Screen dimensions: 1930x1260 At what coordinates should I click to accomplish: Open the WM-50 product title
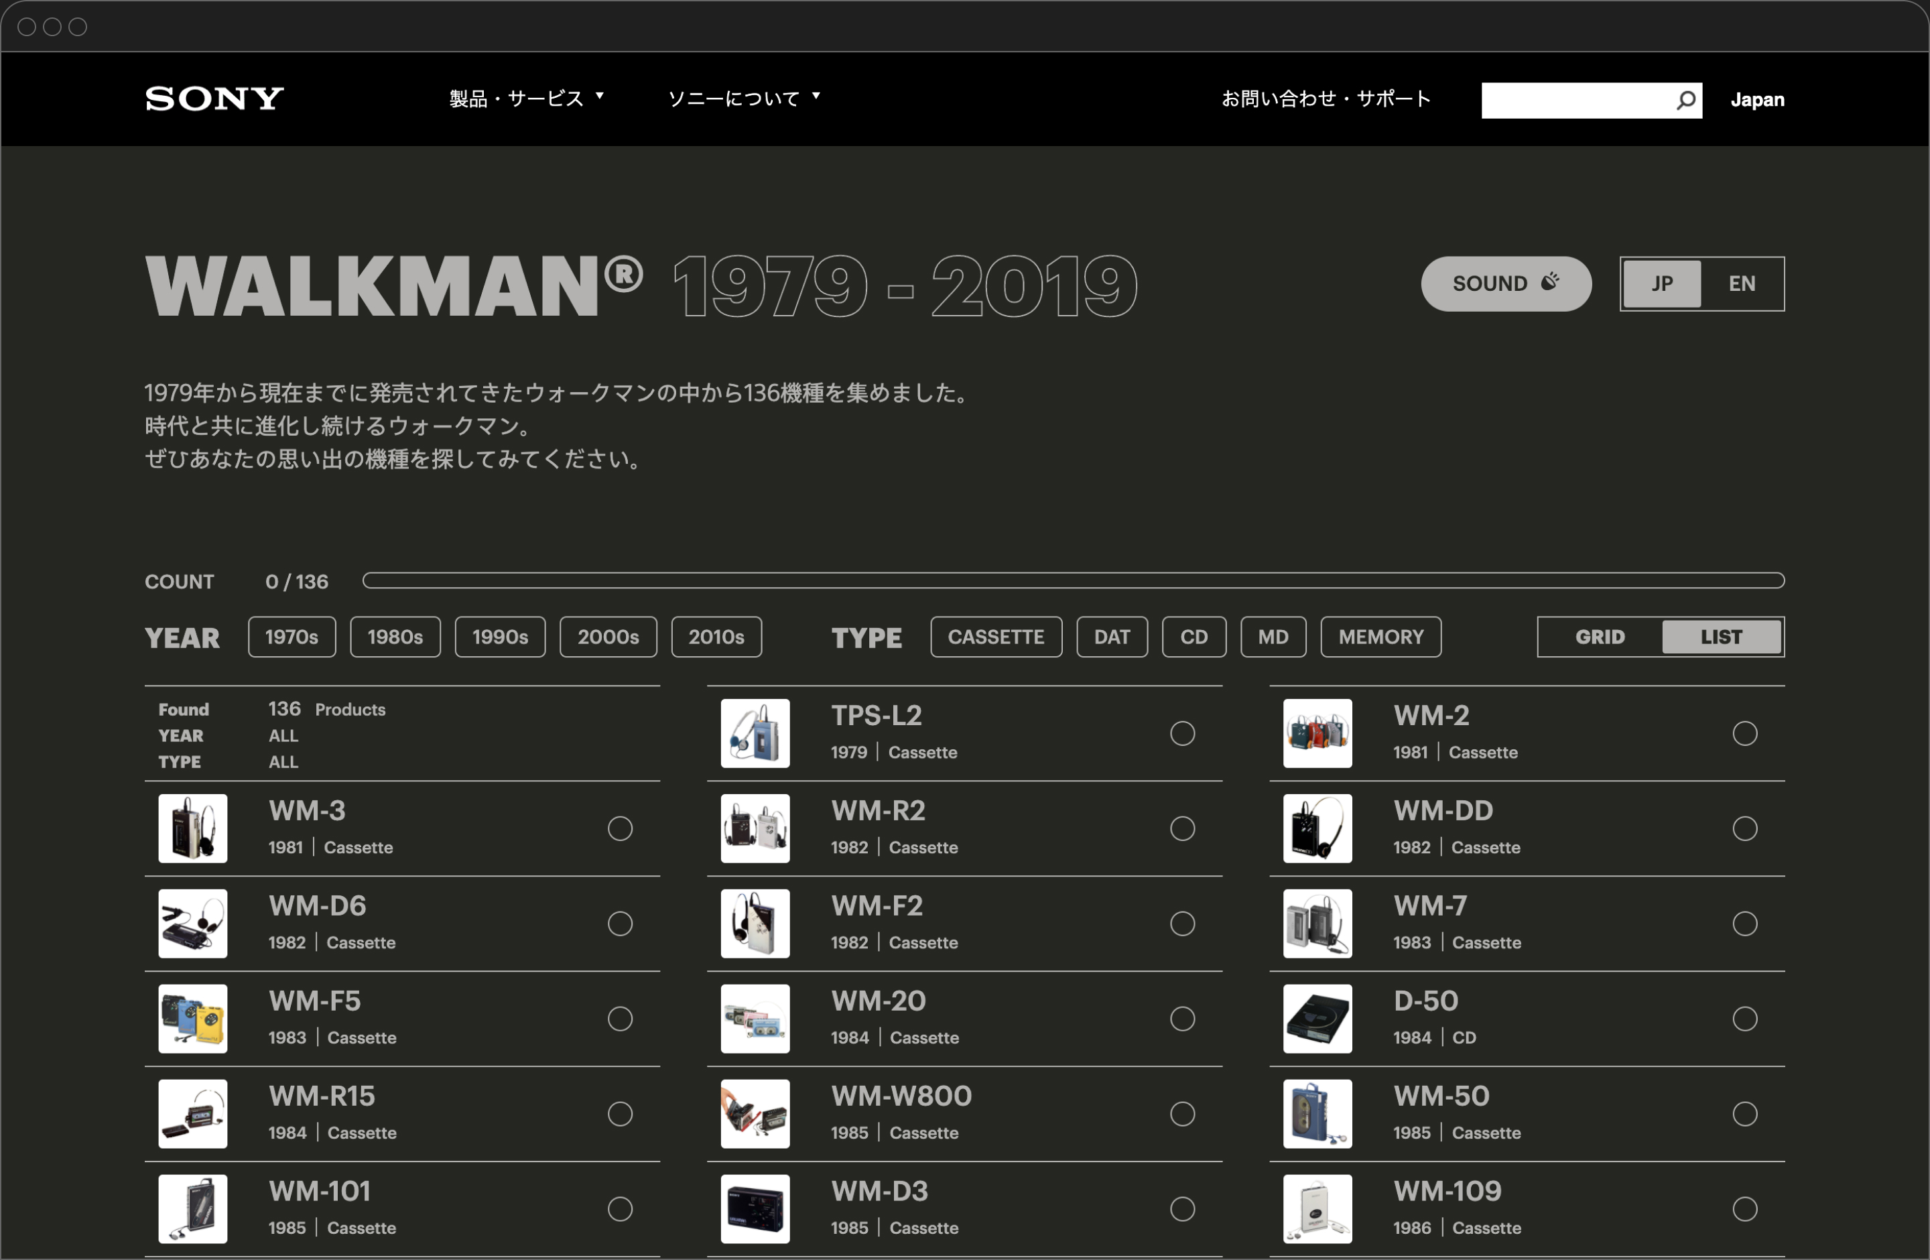[1441, 1096]
